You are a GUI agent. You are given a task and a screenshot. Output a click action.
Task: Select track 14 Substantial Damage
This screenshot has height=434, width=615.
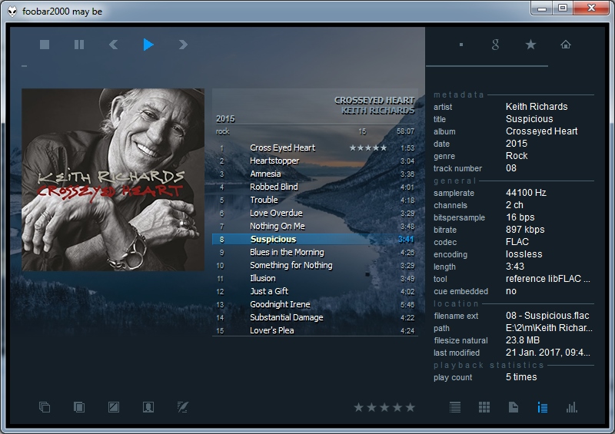tap(315, 317)
